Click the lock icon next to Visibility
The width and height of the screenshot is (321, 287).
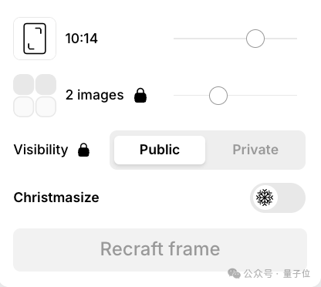coord(83,150)
